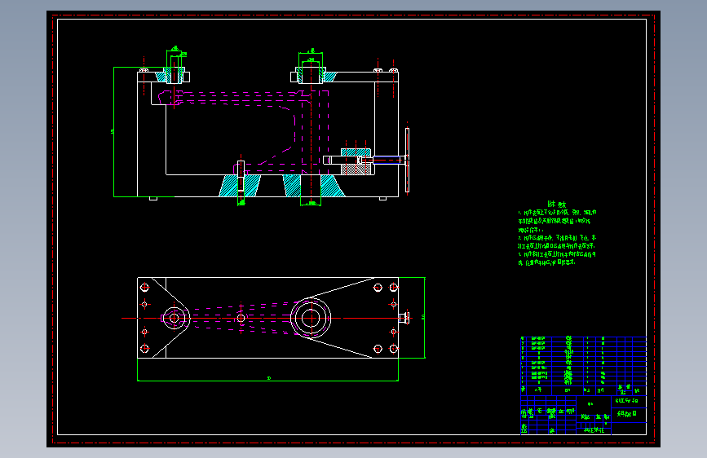Select the vertical height dimension beside front view

click(x=113, y=132)
